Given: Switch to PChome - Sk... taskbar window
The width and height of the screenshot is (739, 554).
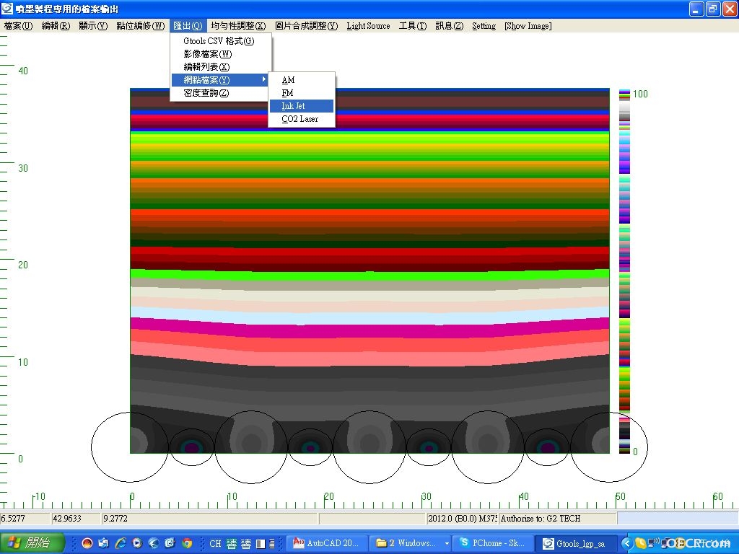Looking at the screenshot, I should click(493, 543).
